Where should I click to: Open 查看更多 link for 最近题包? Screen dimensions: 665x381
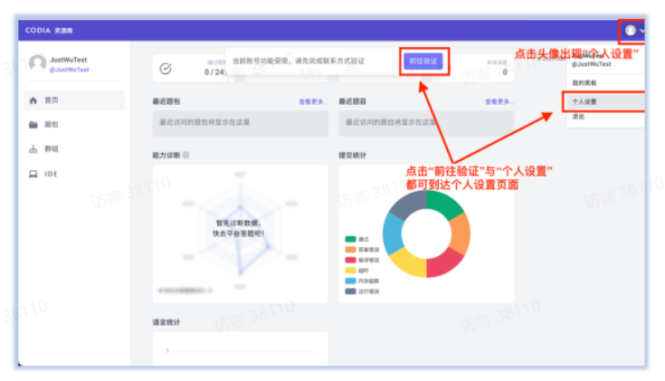coord(313,101)
